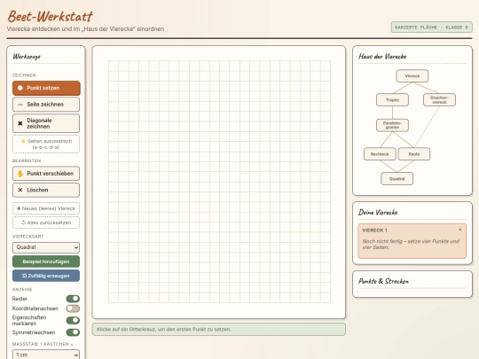Viewport: 479px width, 359px height.
Task: Click the Raute node
Action: pos(414,154)
